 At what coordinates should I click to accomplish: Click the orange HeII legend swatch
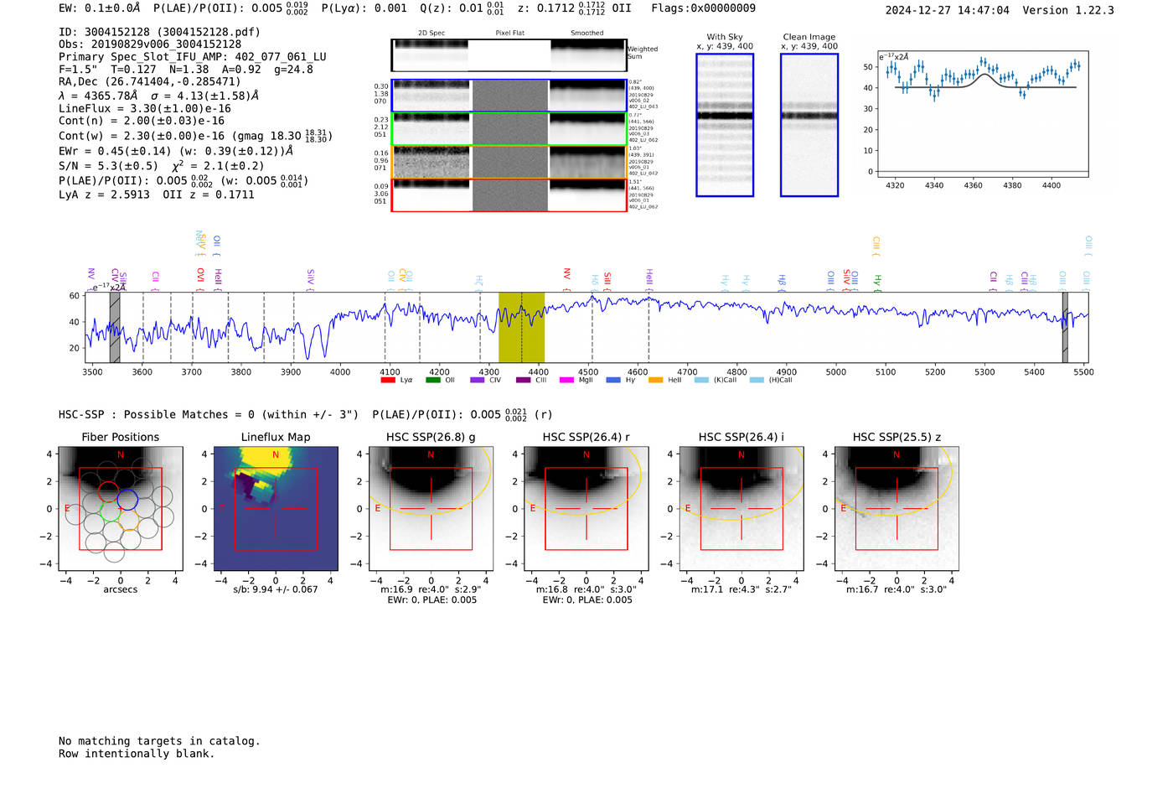pyautogui.click(x=656, y=380)
